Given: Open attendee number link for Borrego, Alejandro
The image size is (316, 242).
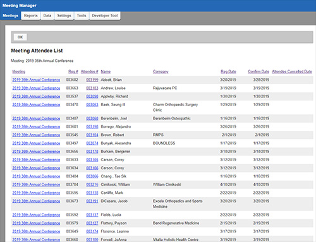Looking at the screenshot, I should (92, 126).
